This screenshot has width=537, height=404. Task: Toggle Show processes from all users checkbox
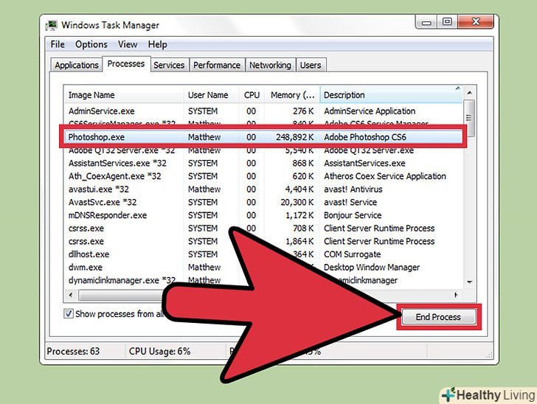pos(69,313)
